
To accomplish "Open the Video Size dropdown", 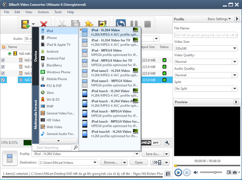I will (206, 48).
